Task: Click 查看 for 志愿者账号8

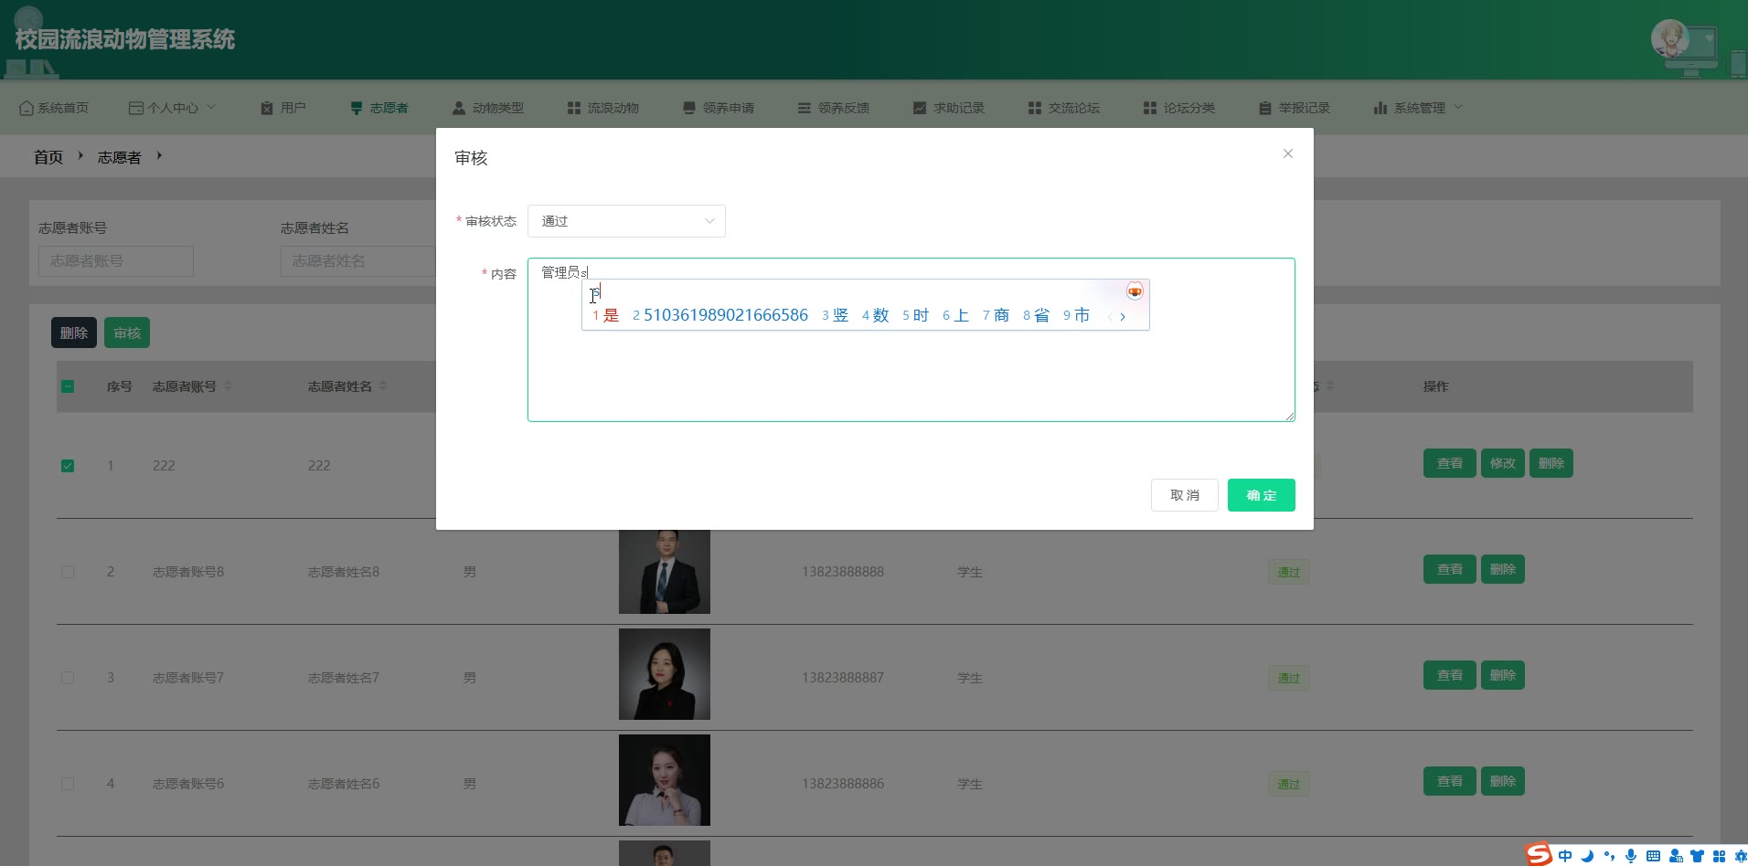Action: [x=1450, y=569]
